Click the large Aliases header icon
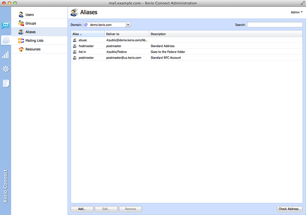The image size is (306, 215). click(75, 12)
